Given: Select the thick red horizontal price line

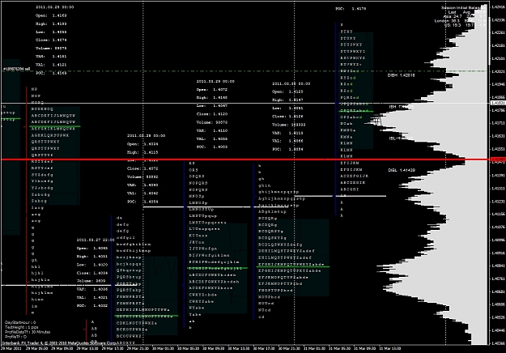Looking at the screenshot, I should (245, 159).
